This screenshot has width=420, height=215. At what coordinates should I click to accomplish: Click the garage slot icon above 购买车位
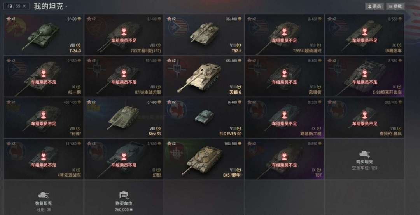[124, 196]
